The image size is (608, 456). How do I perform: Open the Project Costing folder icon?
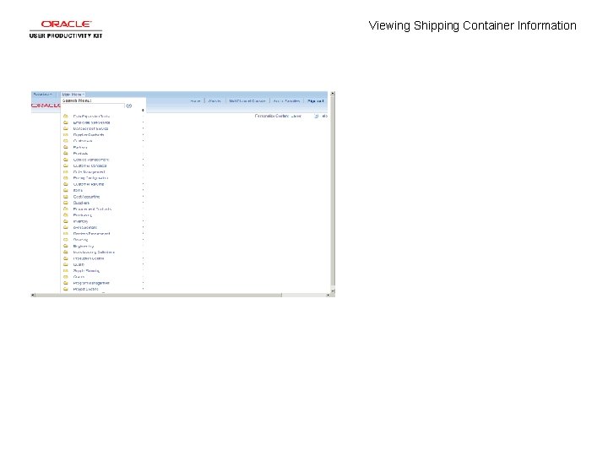[x=66, y=290]
